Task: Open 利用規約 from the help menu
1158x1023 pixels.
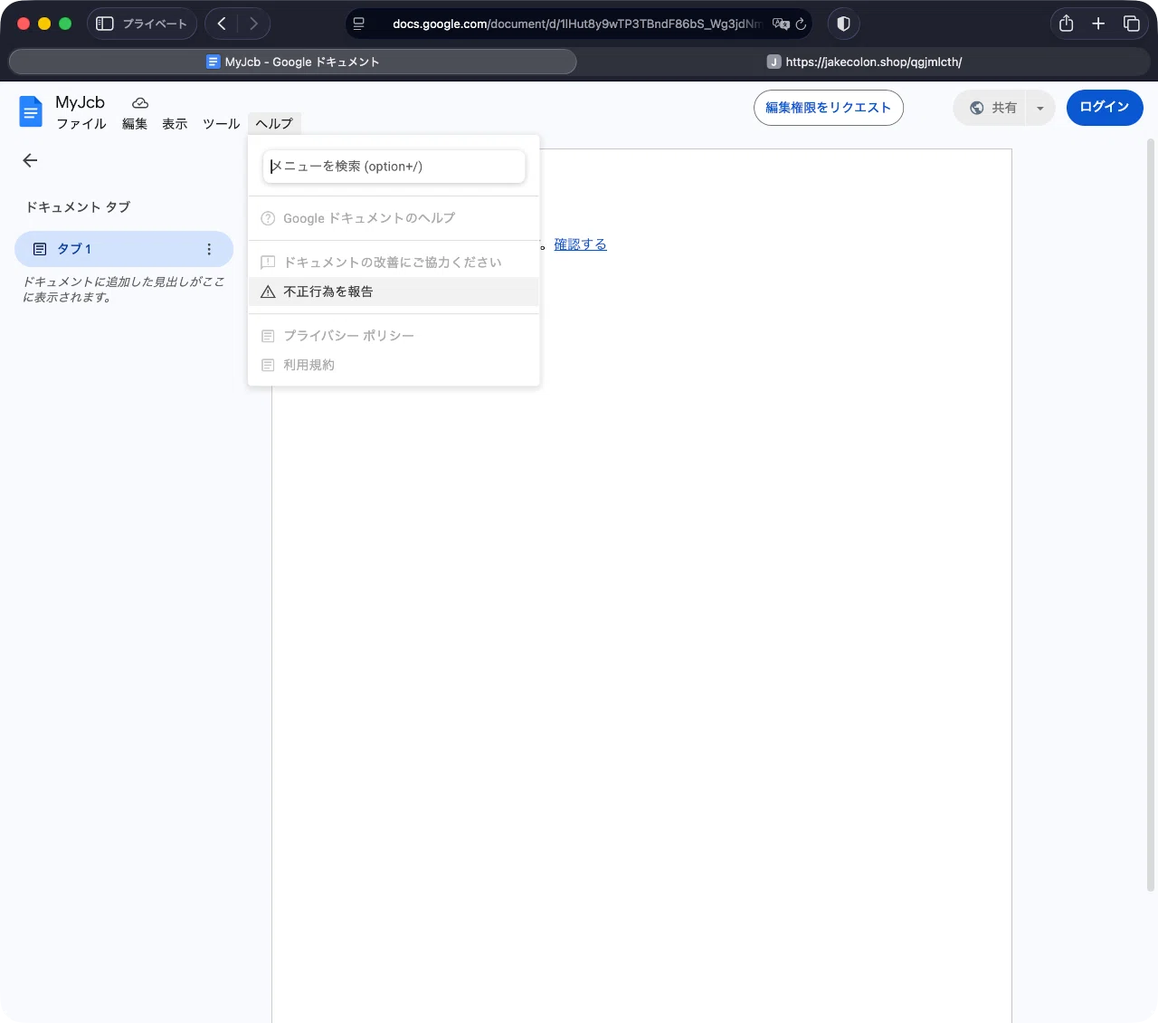Action: [394, 365]
